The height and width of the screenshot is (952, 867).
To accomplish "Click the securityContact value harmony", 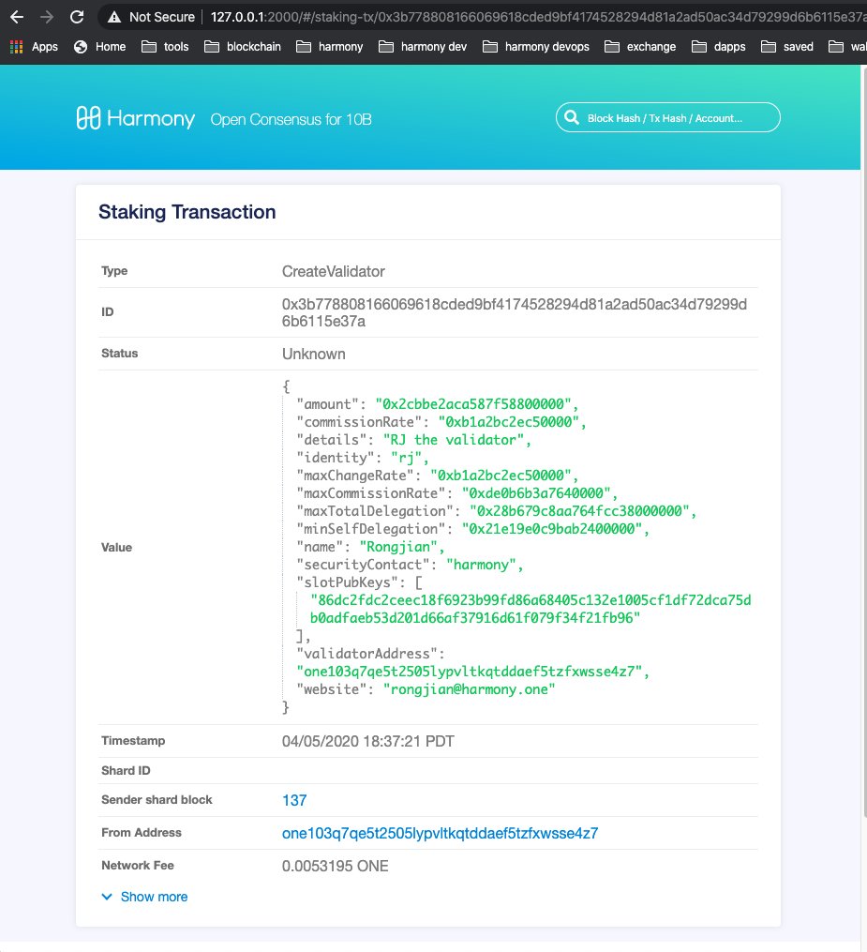I will tap(481, 565).
